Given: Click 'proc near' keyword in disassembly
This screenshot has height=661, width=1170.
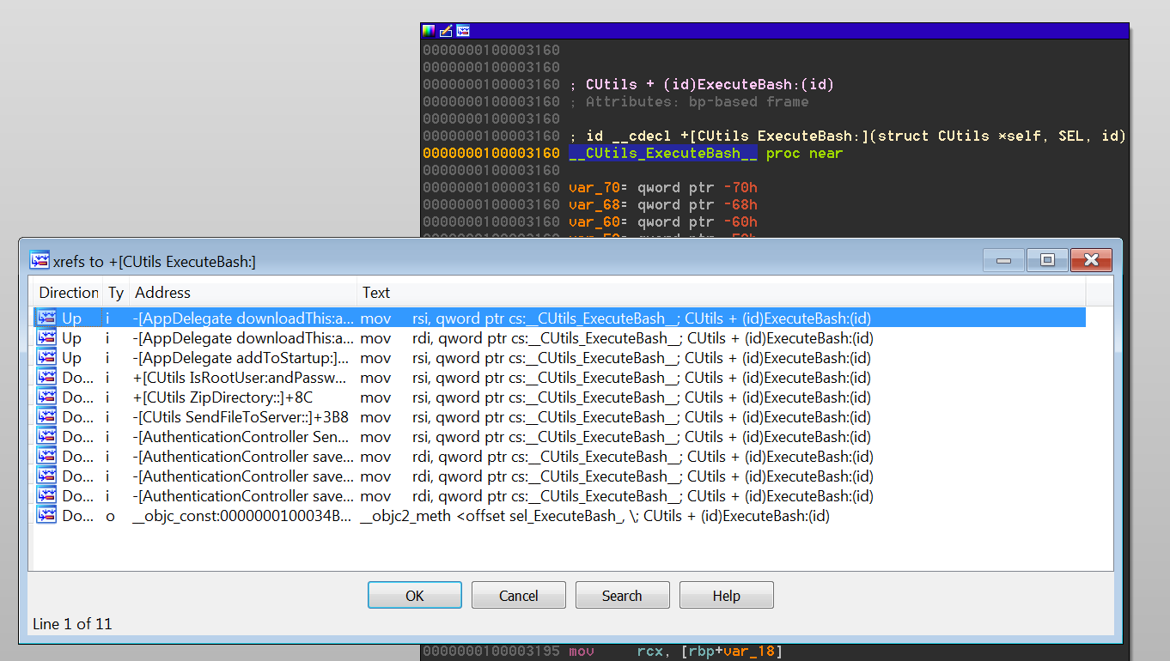Looking at the screenshot, I should (x=804, y=153).
